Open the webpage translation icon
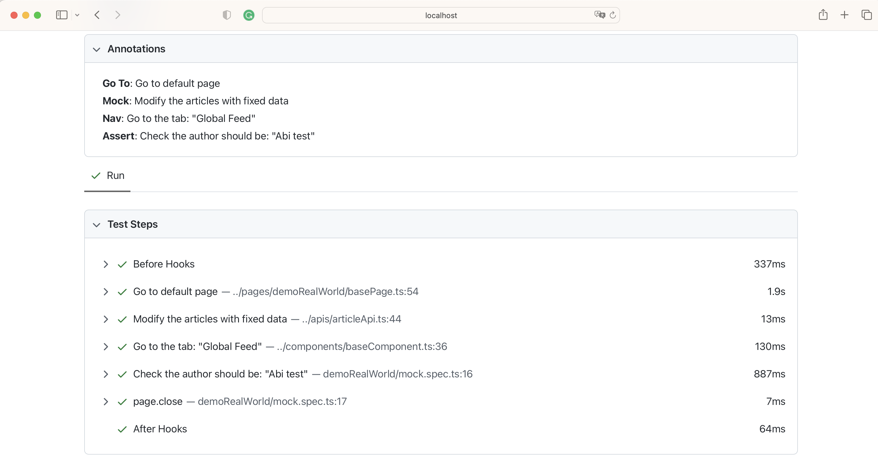878x473 pixels. click(x=600, y=15)
